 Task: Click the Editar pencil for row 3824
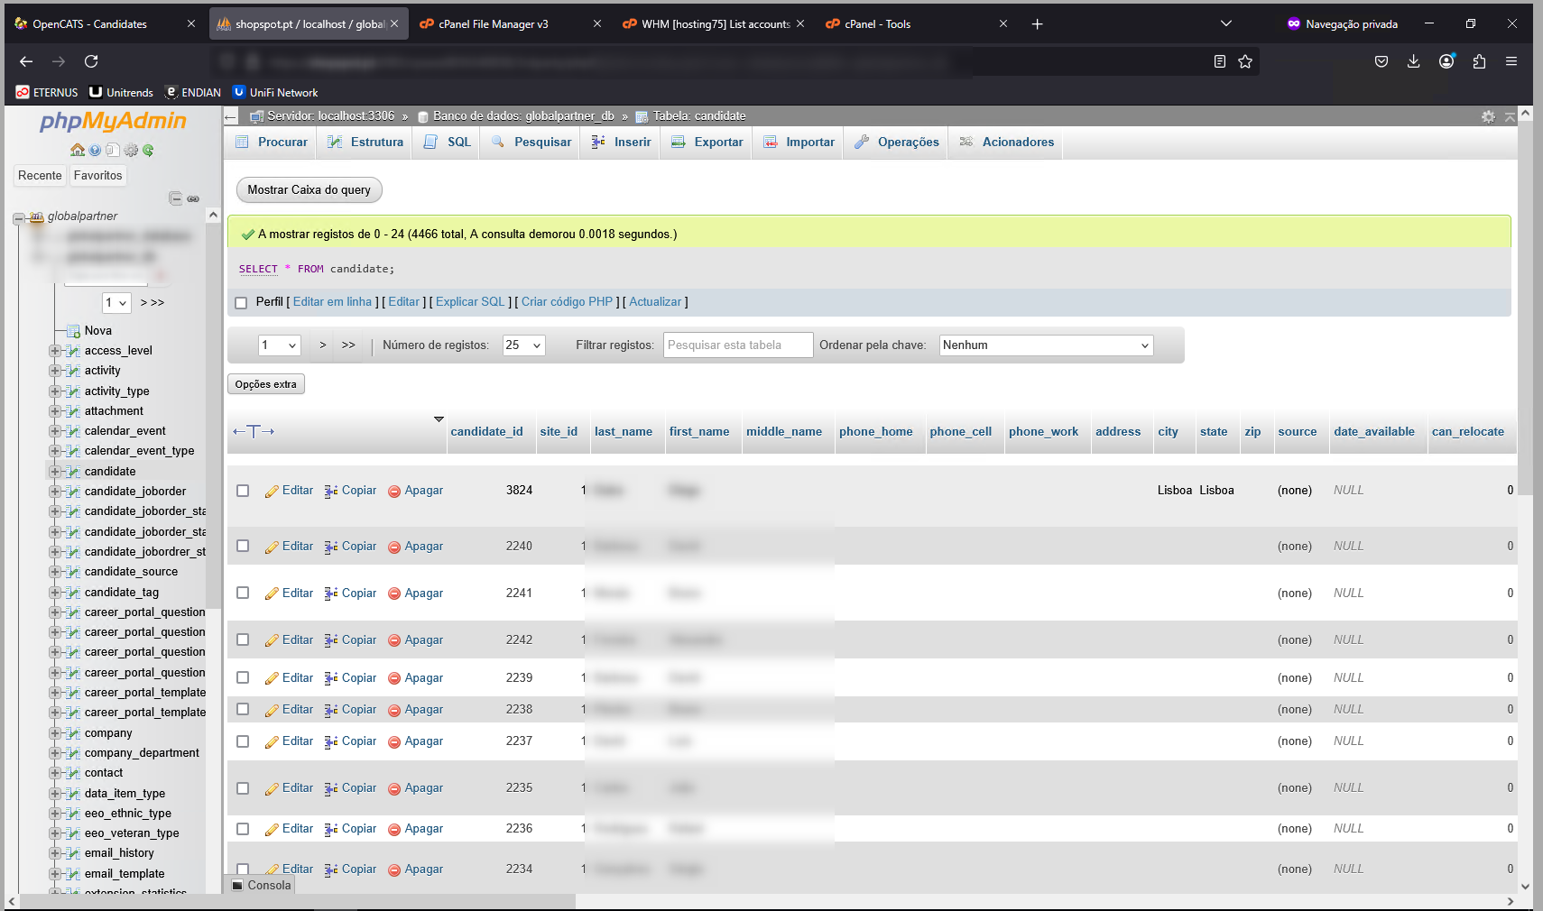[x=272, y=491]
